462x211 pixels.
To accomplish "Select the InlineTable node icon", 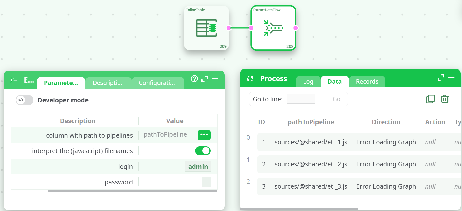I will (x=206, y=28).
